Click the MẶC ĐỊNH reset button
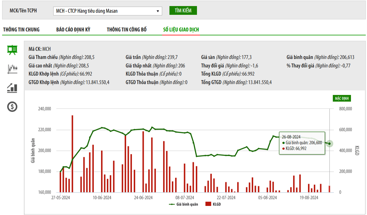The height and width of the screenshot is (215, 367). pos(342,99)
